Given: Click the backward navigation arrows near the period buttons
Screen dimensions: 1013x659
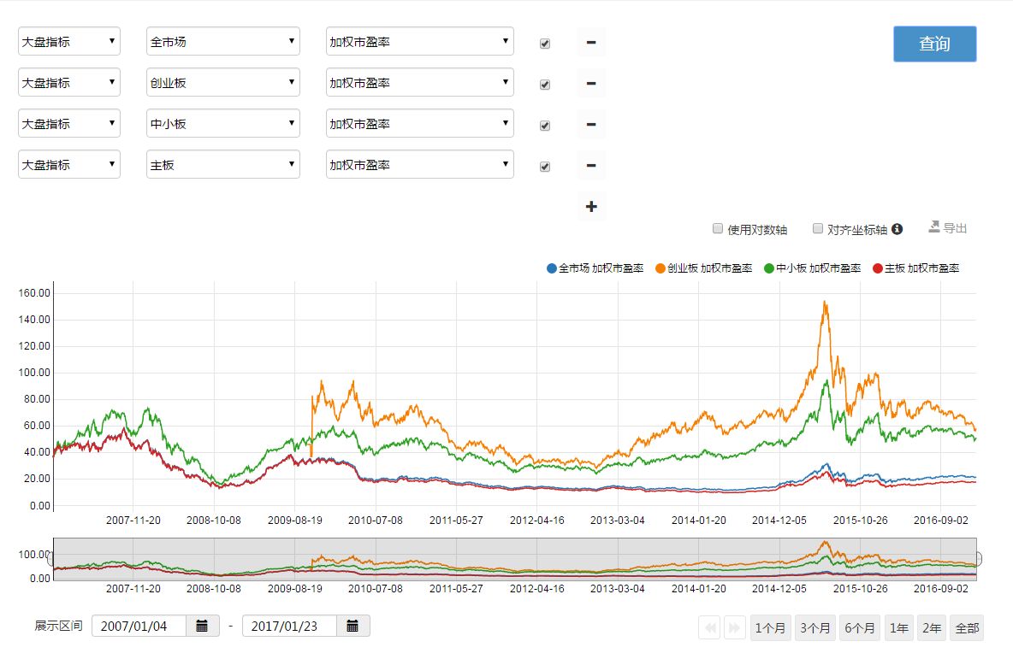Looking at the screenshot, I should [708, 627].
